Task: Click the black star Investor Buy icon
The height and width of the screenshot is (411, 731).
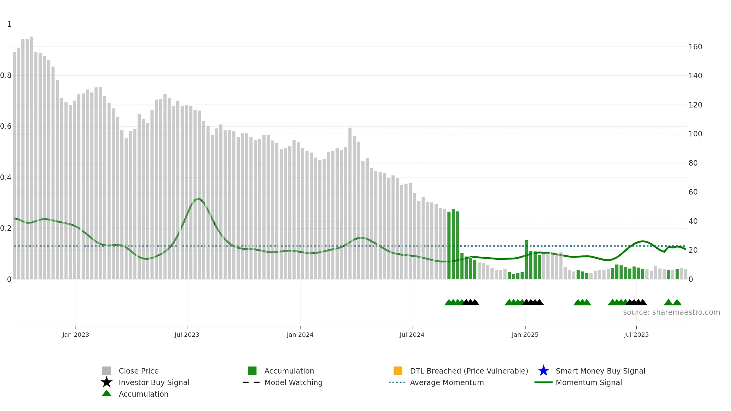Action: (107, 382)
